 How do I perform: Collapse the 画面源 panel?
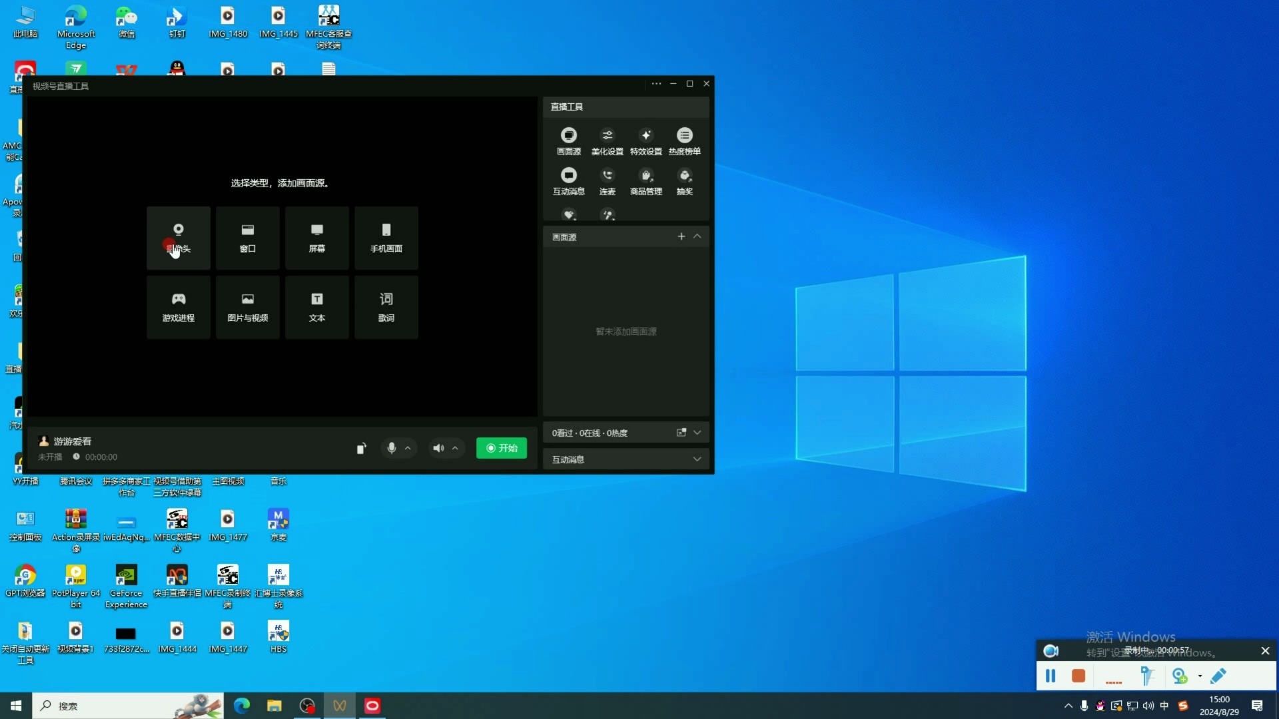click(x=697, y=236)
